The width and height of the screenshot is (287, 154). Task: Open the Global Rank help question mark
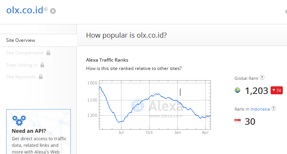click(262, 78)
